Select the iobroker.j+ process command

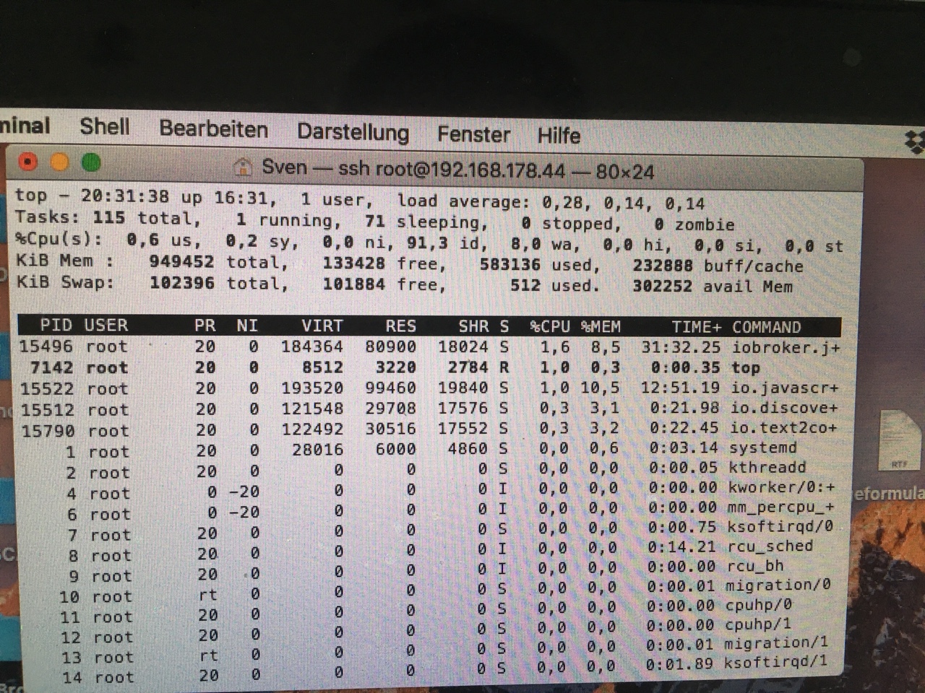[786, 347]
